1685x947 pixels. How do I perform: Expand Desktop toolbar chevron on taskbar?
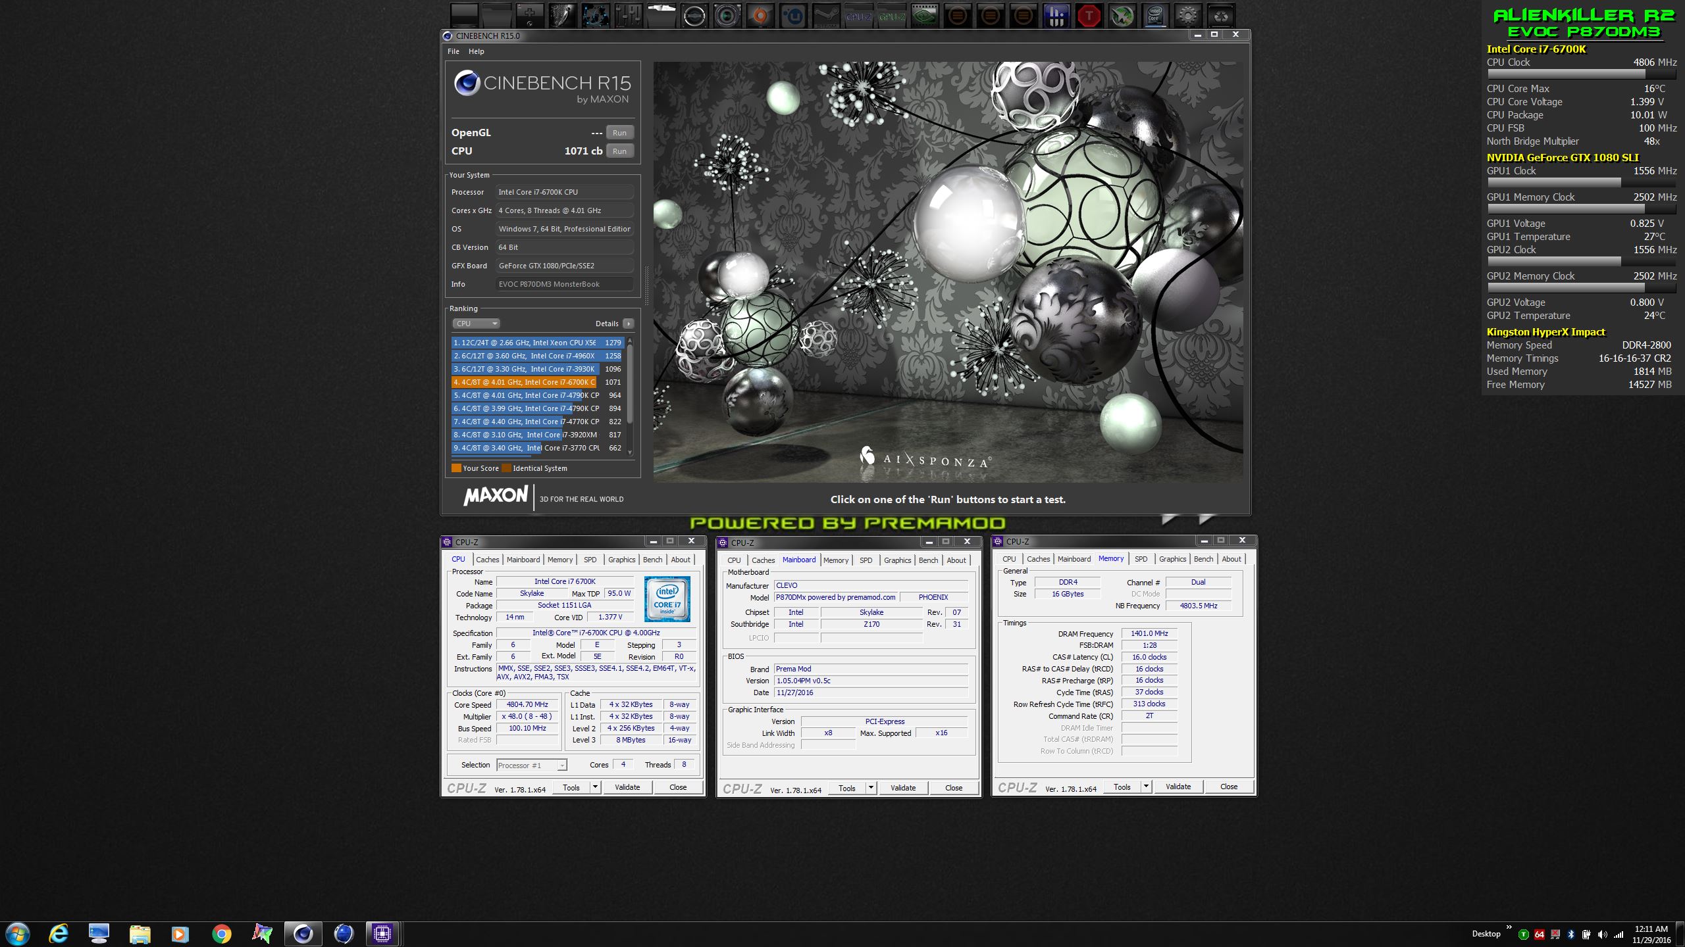(x=1509, y=927)
